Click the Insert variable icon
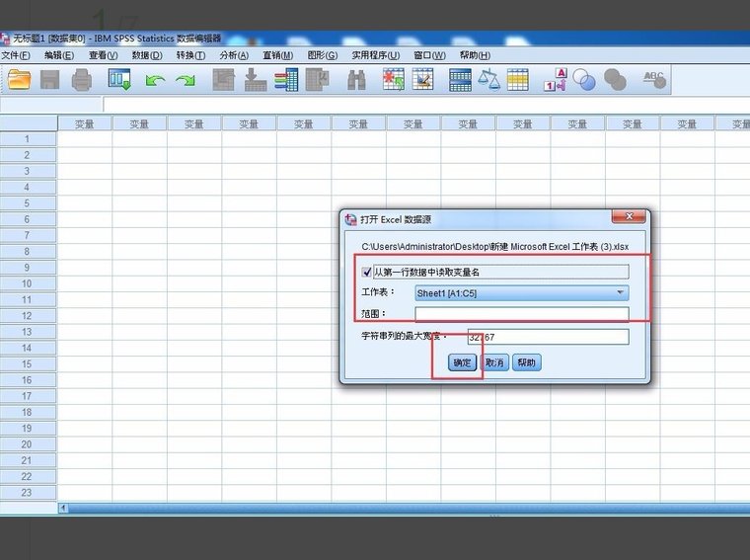Viewport: 750px width, 560px height. [x=422, y=79]
